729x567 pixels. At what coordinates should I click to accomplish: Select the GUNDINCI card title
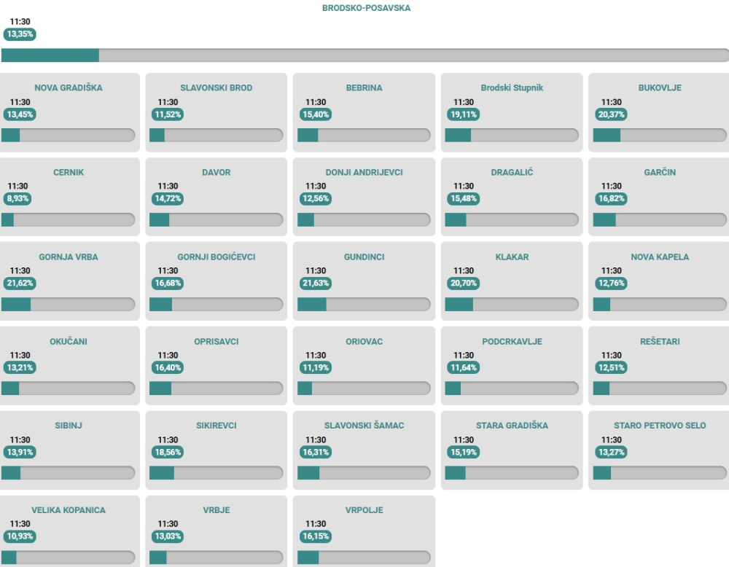364,257
